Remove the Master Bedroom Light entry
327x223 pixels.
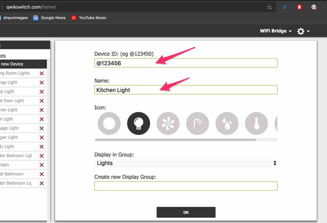pos(42,156)
